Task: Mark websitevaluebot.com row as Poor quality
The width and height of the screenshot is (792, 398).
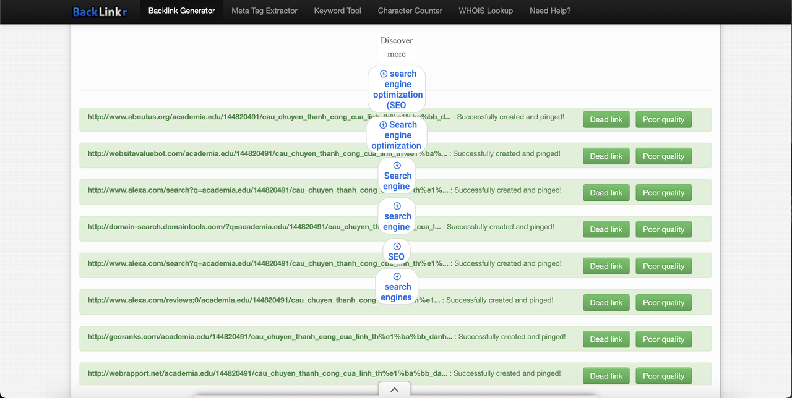Action: (x=663, y=156)
